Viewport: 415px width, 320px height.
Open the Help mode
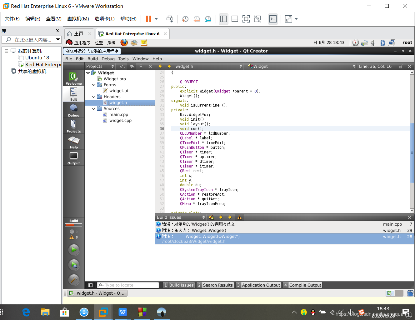[x=74, y=142]
